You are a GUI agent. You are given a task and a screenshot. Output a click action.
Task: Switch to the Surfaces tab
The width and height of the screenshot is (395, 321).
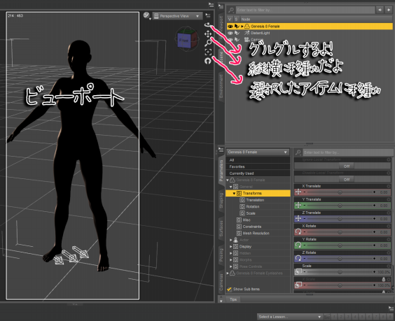click(221, 229)
